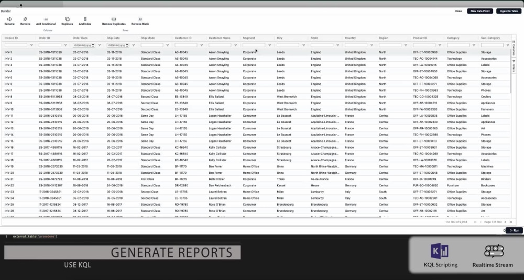Select 'Fasteners' cell in row INV-10
Image resolution: width=524 pixels, height=280 pixels.
pos(487,109)
